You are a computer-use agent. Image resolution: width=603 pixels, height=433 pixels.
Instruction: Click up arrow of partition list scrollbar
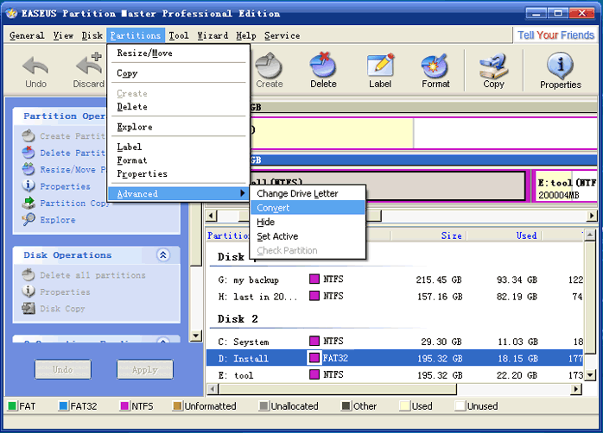tap(590, 235)
